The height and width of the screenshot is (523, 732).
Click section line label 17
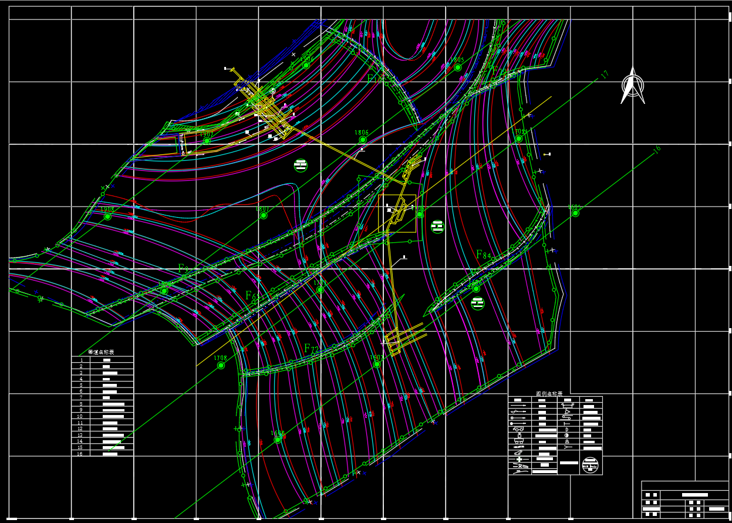[605, 75]
